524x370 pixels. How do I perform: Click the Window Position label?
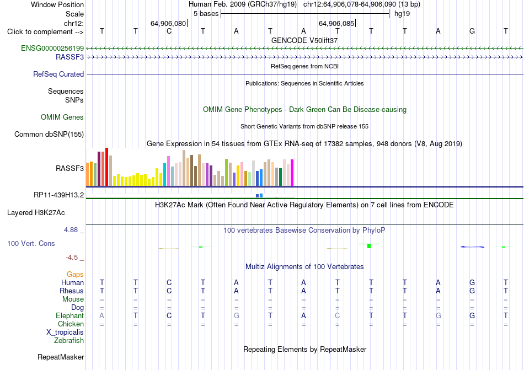pyautogui.click(x=57, y=4)
